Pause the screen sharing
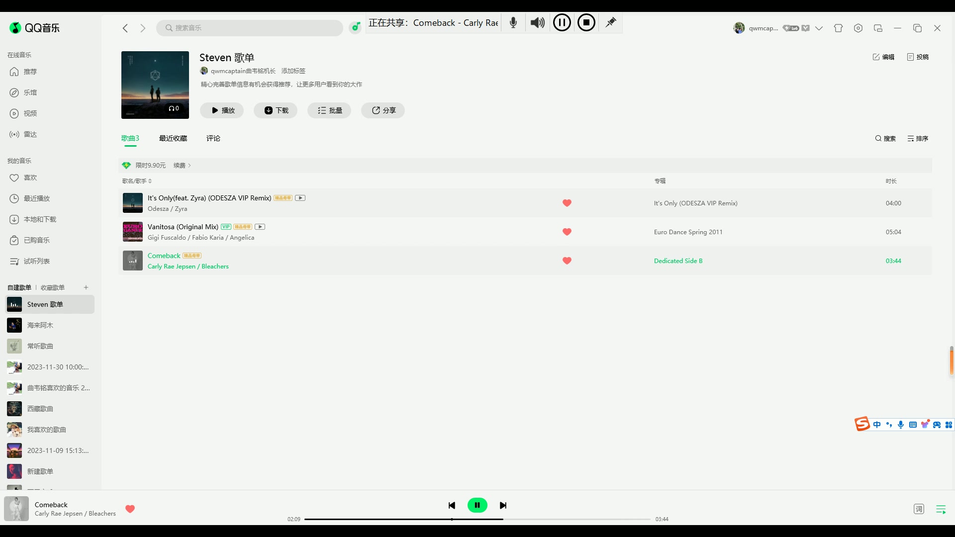Viewport: 955px width, 537px height. [562, 23]
